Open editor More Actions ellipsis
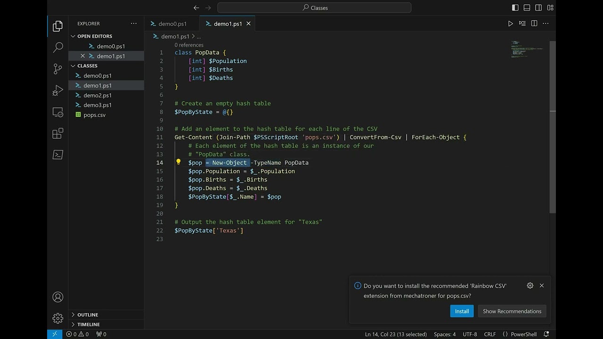 (546, 24)
